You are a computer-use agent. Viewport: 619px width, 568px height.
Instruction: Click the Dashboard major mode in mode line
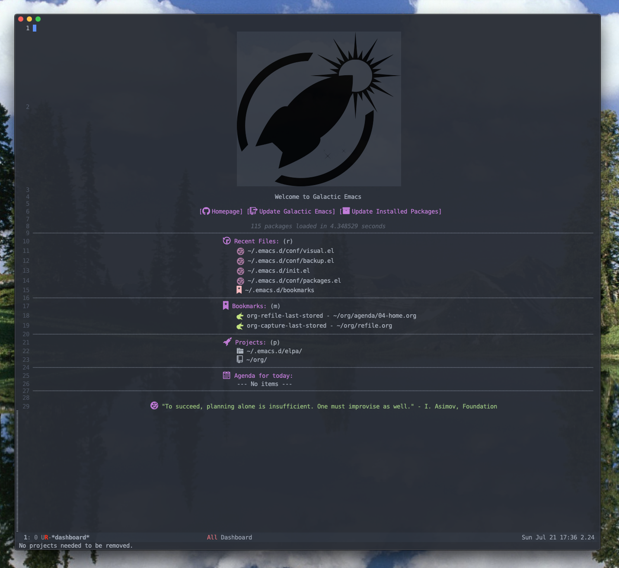tap(236, 537)
